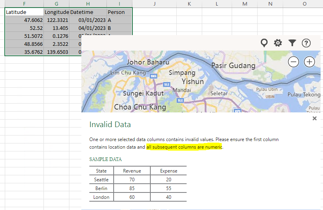Click Johor Baharu label on map

(x=148, y=62)
